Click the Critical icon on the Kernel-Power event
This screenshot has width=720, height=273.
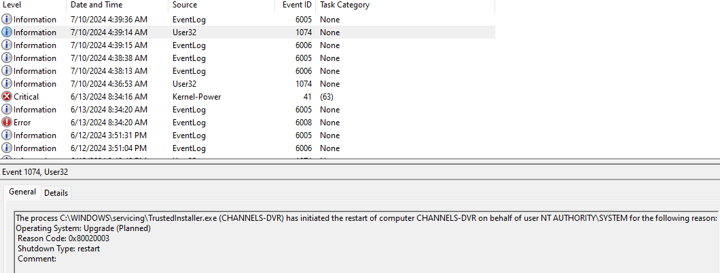[7, 97]
